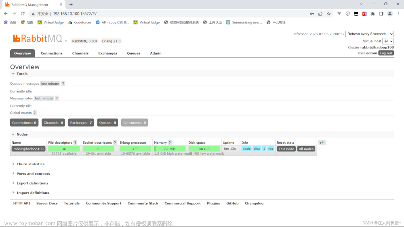Change Message rates last minute range

coord(44,98)
